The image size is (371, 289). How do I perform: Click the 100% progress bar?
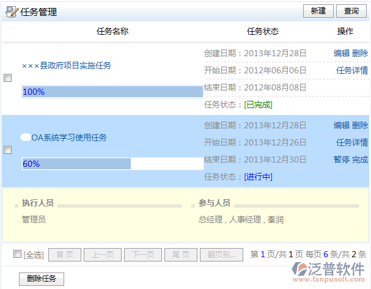[112, 92]
